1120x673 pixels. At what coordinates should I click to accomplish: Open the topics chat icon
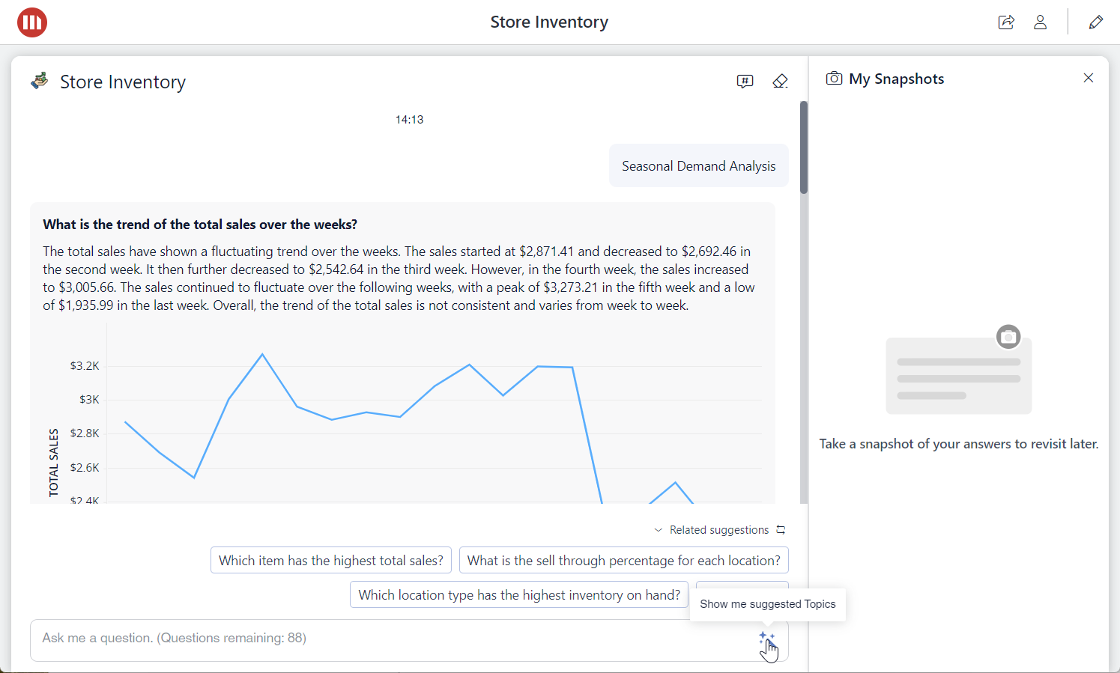pyautogui.click(x=745, y=82)
